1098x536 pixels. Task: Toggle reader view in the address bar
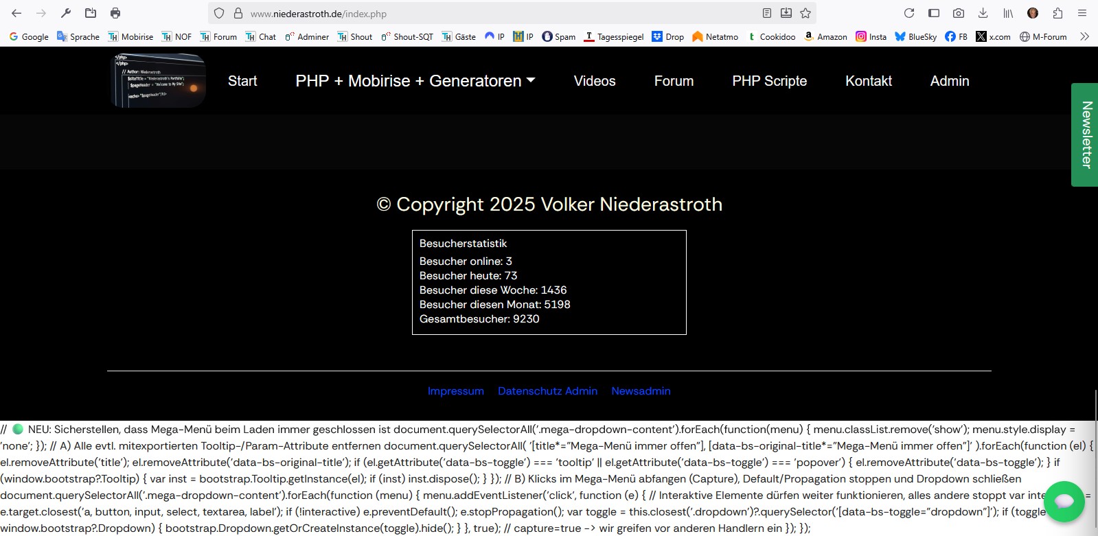tap(767, 13)
